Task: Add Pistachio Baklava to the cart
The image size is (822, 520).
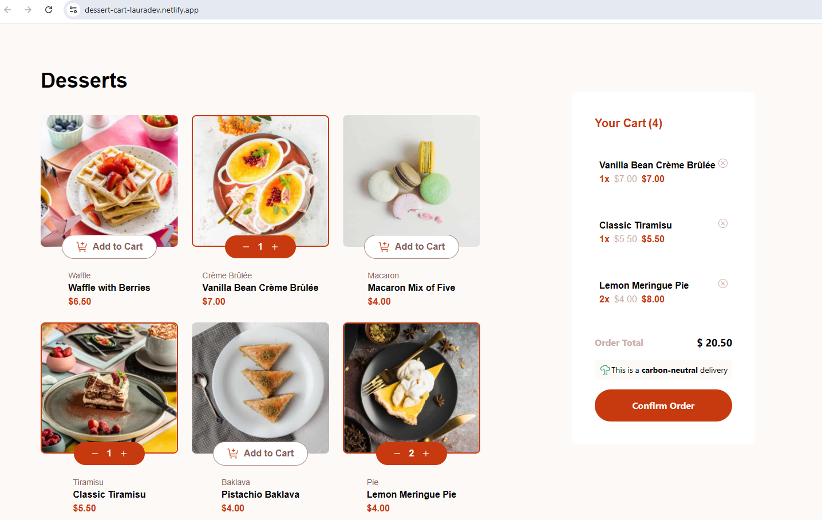Action: [260, 454]
